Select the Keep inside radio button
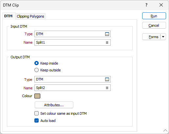This screenshot has width=169, height=134. point(36,63)
